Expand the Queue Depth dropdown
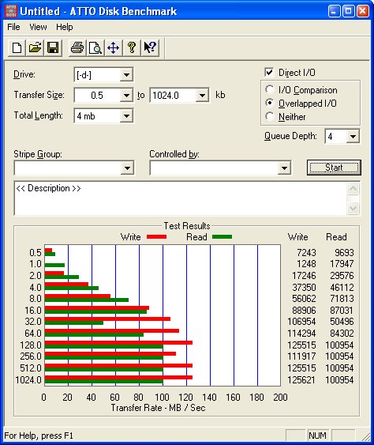The height and width of the screenshot is (445, 374). pos(353,137)
